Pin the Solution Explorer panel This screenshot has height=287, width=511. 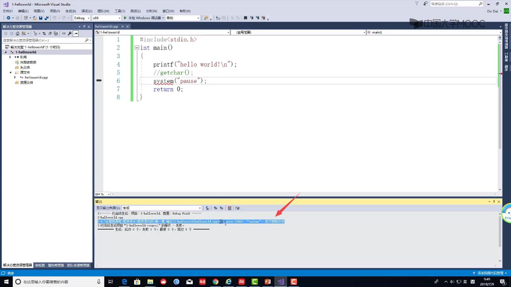(84, 27)
